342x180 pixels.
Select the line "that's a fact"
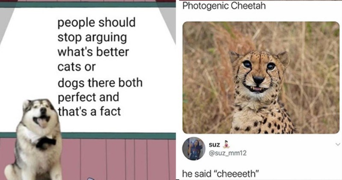[89, 111]
